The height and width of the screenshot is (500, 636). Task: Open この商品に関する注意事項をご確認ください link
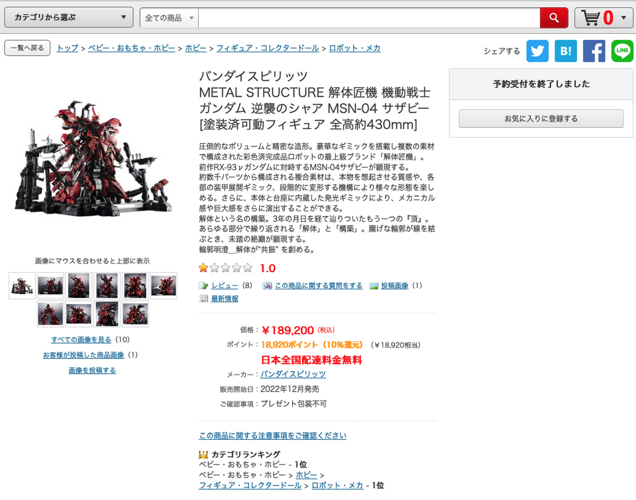pyautogui.click(x=272, y=436)
